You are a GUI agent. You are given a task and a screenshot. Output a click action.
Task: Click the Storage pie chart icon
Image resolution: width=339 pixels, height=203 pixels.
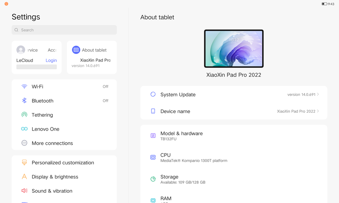(153, 179)
